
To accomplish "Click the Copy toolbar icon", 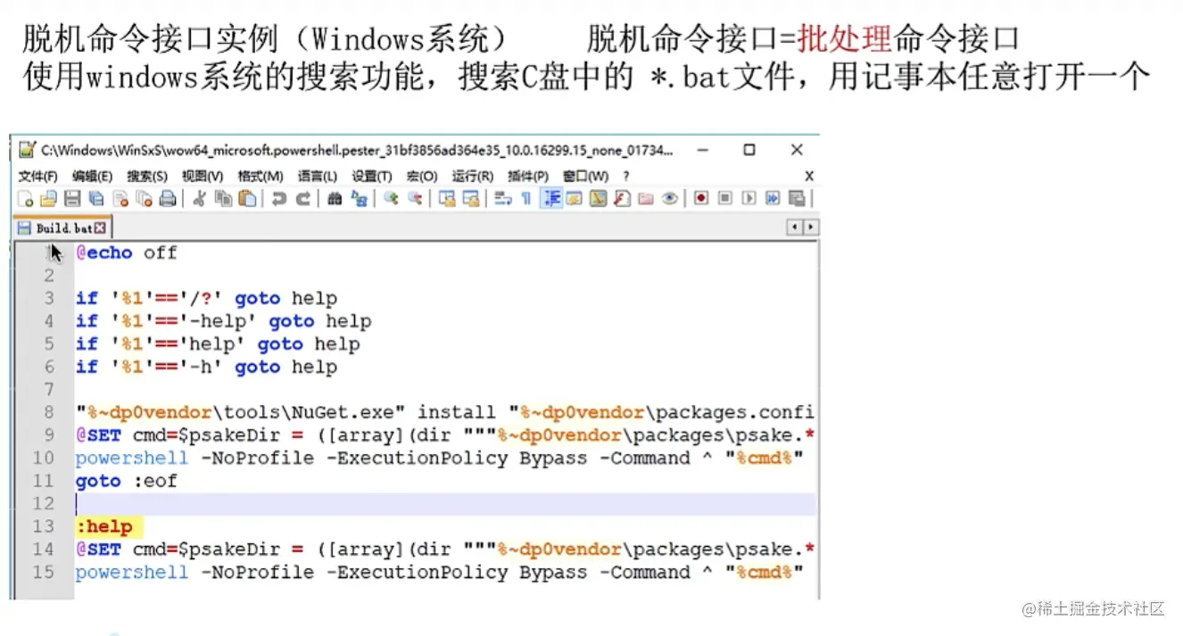I will coord(223,199).
